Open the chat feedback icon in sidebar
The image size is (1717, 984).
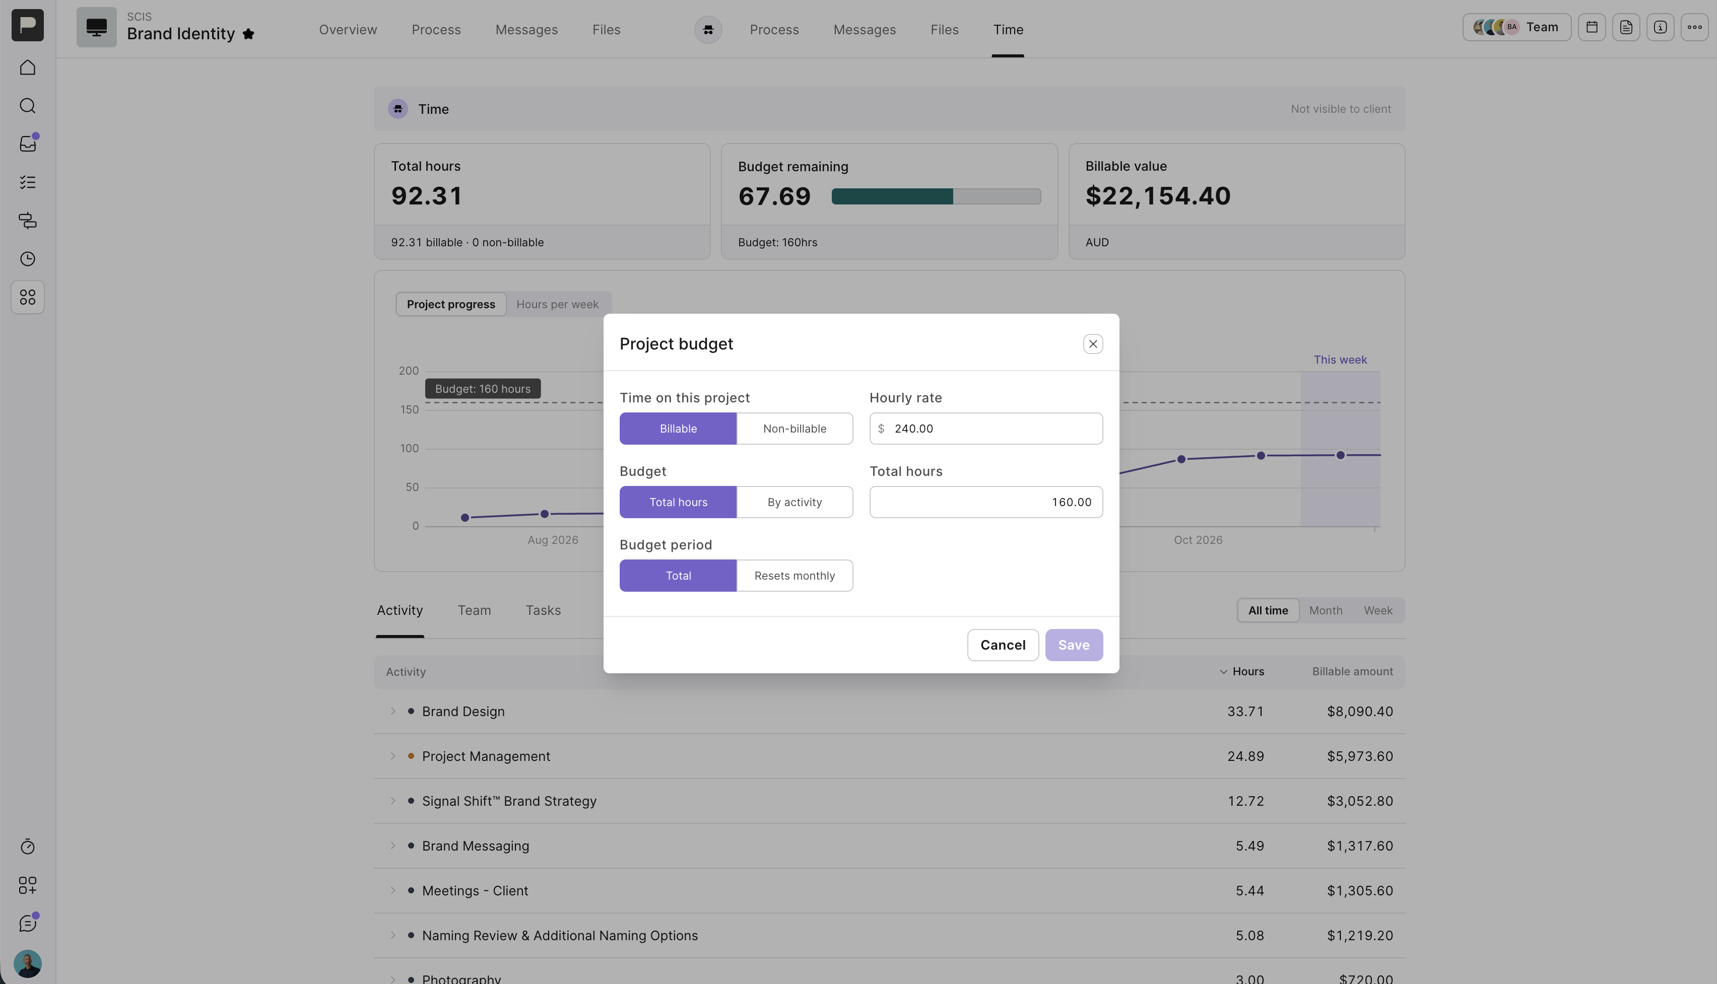tap(28, 923)
